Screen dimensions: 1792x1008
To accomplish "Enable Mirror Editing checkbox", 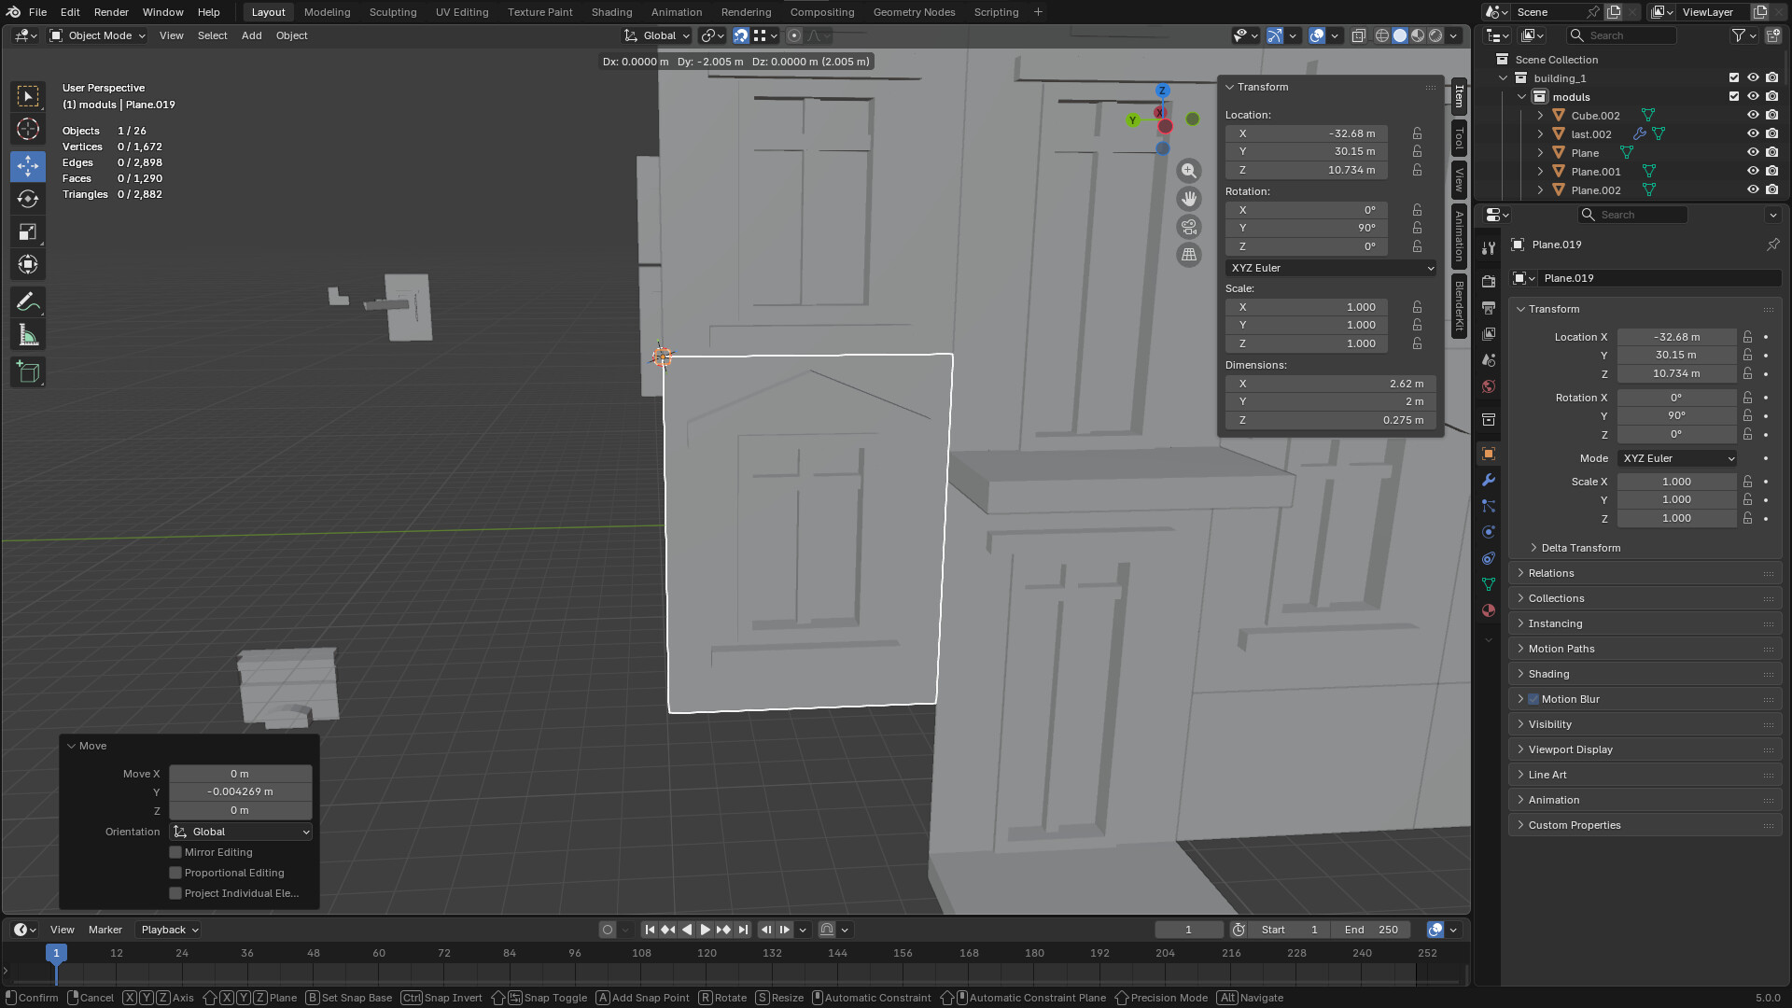I will pos(175,852).
